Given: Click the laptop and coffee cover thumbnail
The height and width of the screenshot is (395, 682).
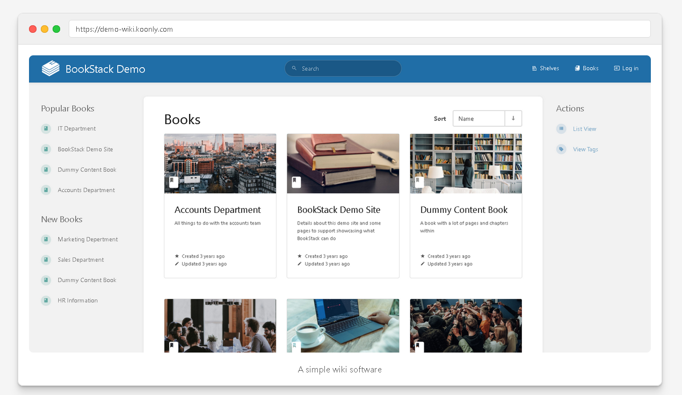Looking at the screenshot, I should click(343, 326).
